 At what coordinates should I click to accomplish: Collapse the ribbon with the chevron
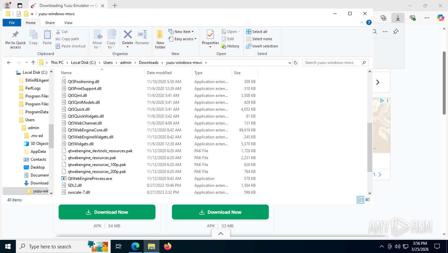[x=362, y=22]
